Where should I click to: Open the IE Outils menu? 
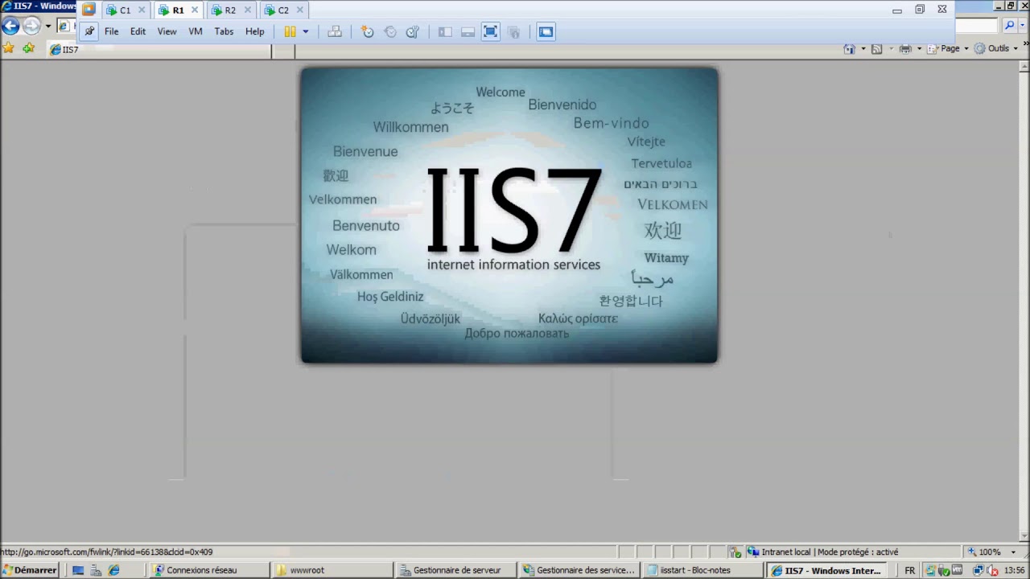(996, 48)
